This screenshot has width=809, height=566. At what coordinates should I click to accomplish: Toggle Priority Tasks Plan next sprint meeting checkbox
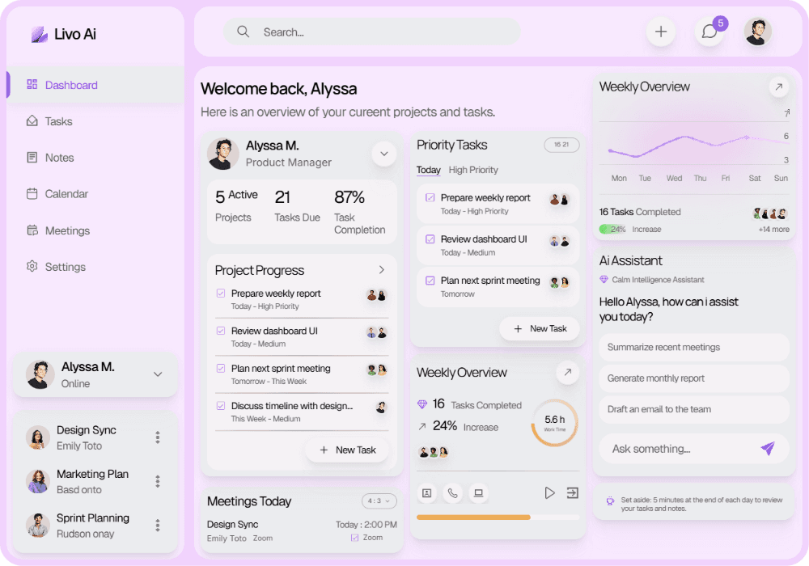(x=430, y=281)
